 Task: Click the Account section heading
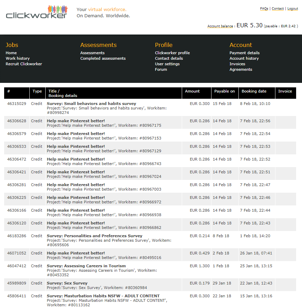click(240, 45)
